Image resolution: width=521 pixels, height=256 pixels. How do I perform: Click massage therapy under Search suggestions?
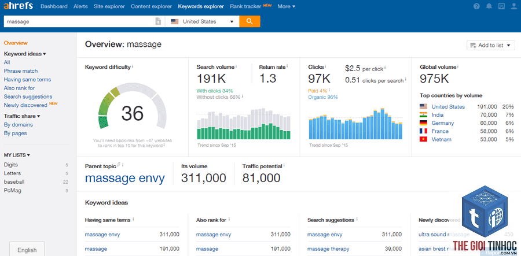(x=328, y=248)
